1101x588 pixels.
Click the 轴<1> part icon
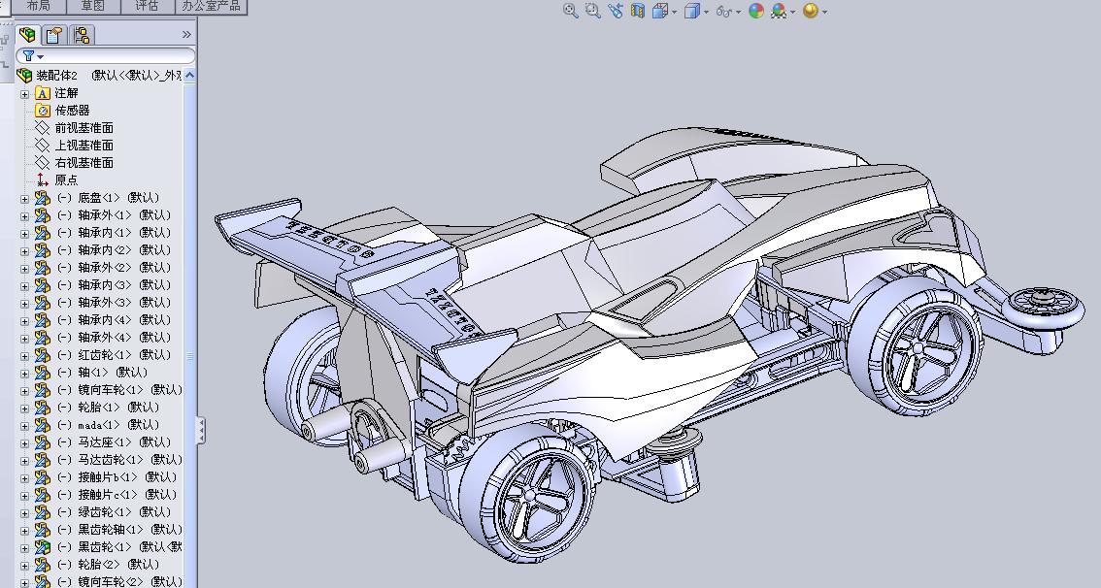(x=43, y=373)
